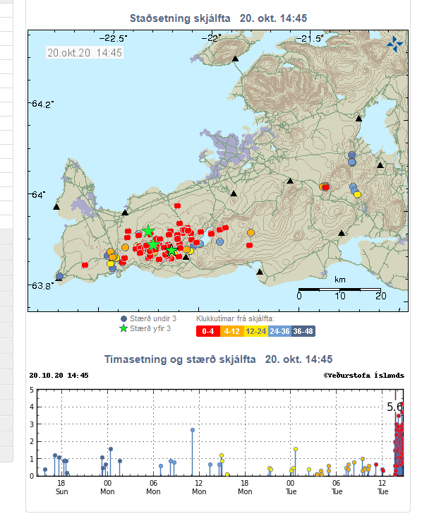Click the '18 Sun' time axis label
This screenshot has width=422, height=526.
[x=61, y=487]
